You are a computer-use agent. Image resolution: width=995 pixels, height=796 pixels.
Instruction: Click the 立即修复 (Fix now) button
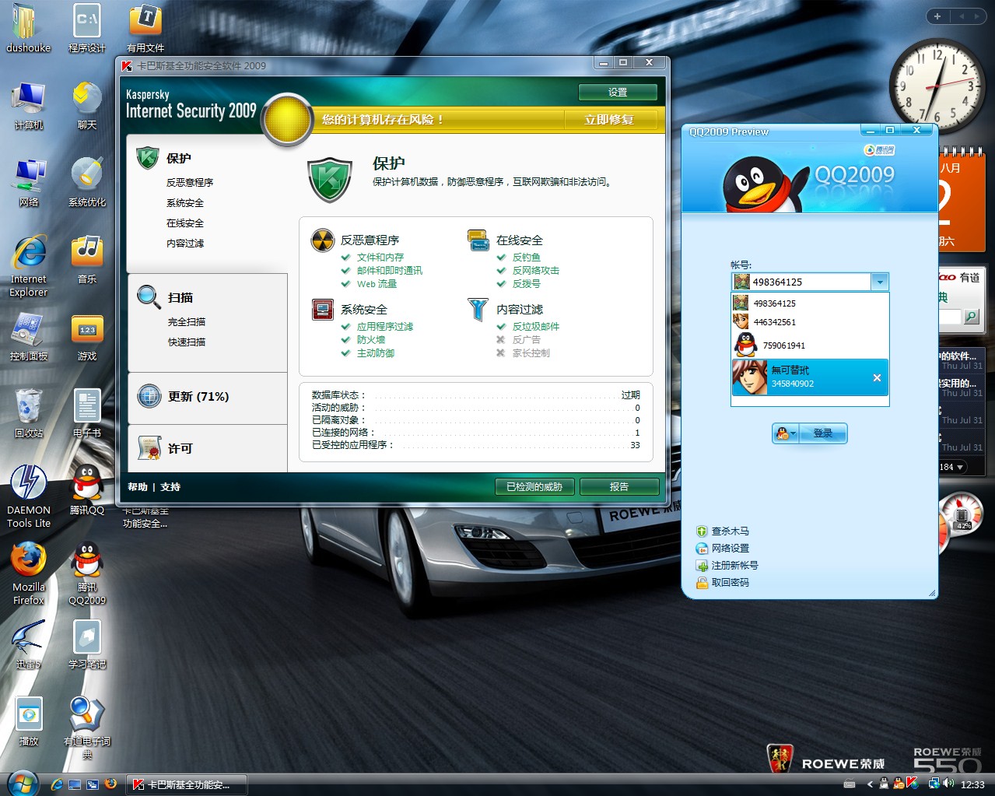tap(609, 119)
